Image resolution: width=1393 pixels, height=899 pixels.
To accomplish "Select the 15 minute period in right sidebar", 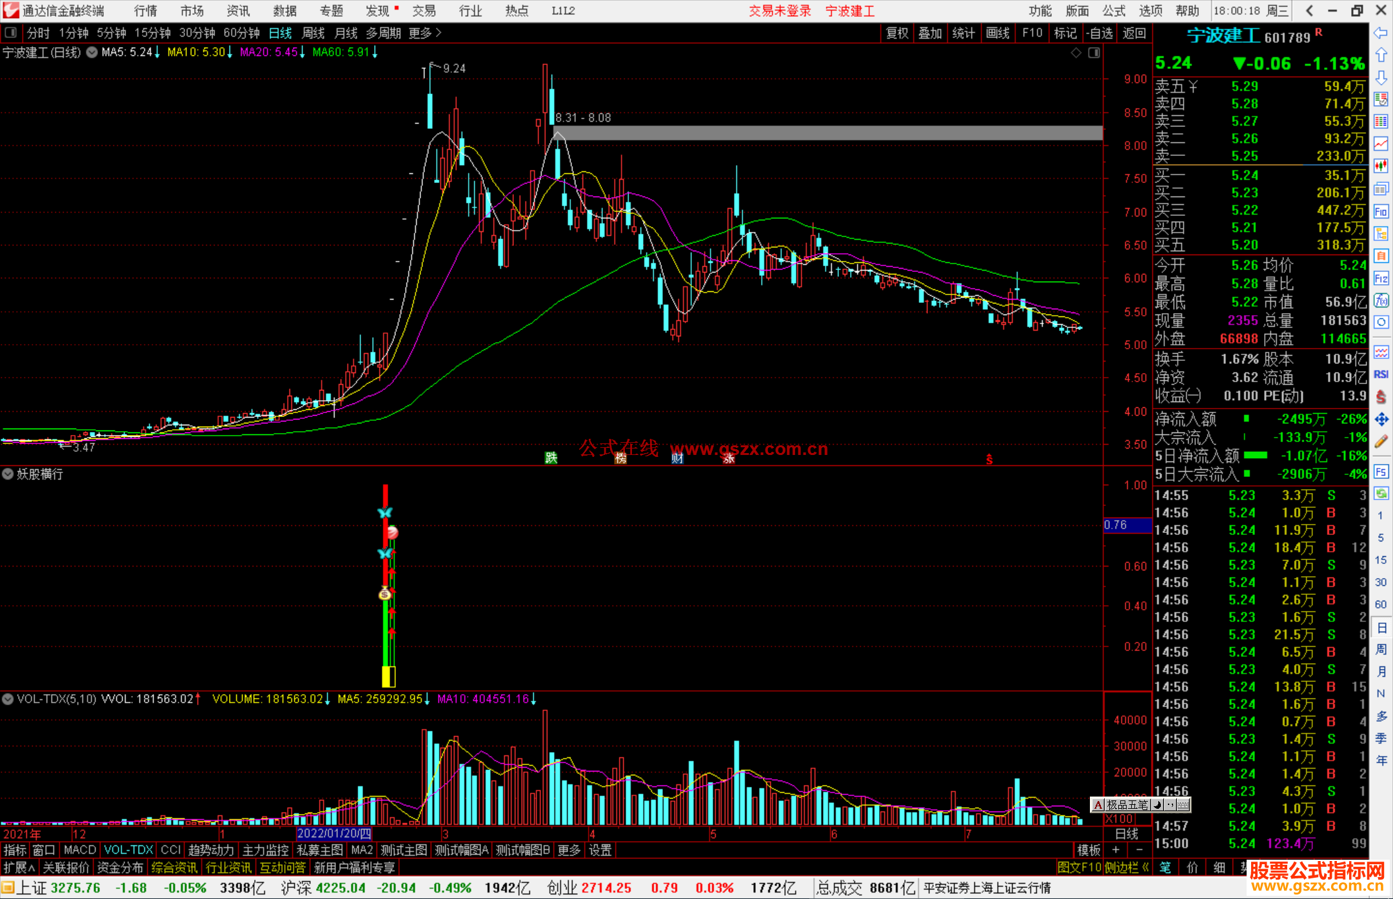I will pos(1381,560).
